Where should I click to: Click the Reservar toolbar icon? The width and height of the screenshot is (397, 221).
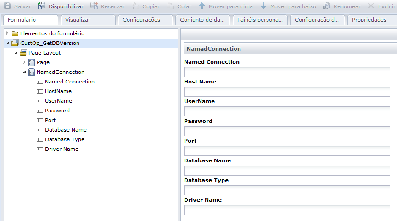pos(94,6)
